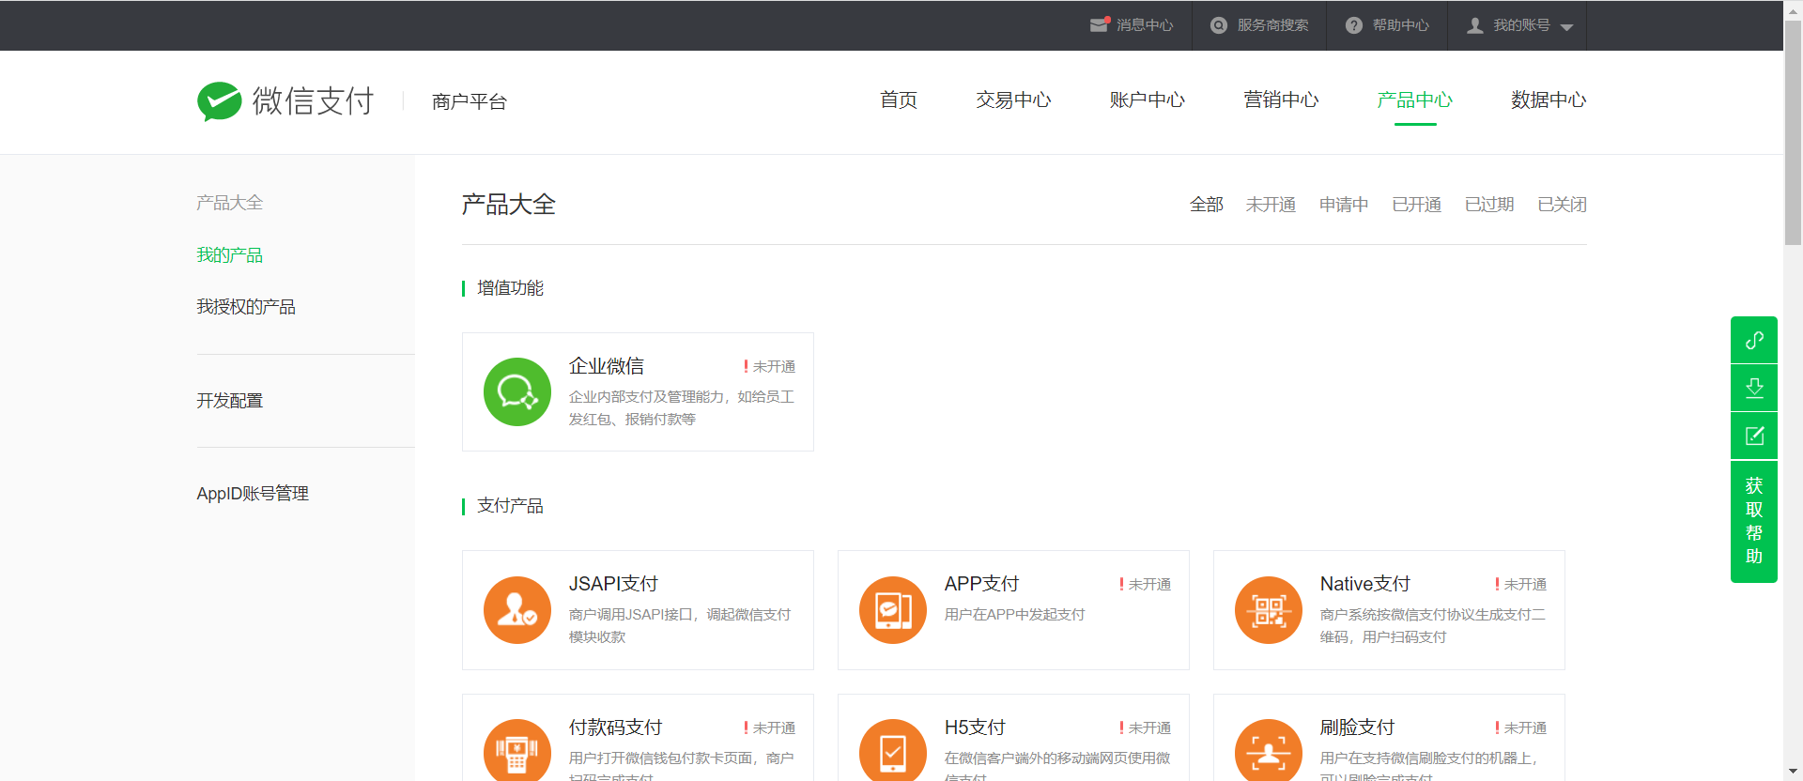The image size is (1803, 781).
Task: Click the APP支付 orange icon
Action: pos(893,610)
